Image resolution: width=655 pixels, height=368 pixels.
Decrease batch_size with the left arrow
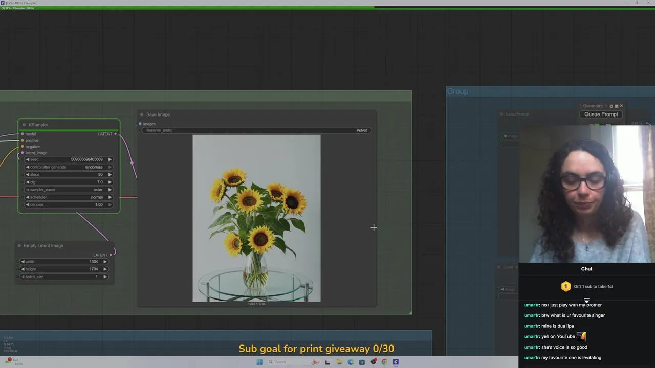click(x=23, y=277)
